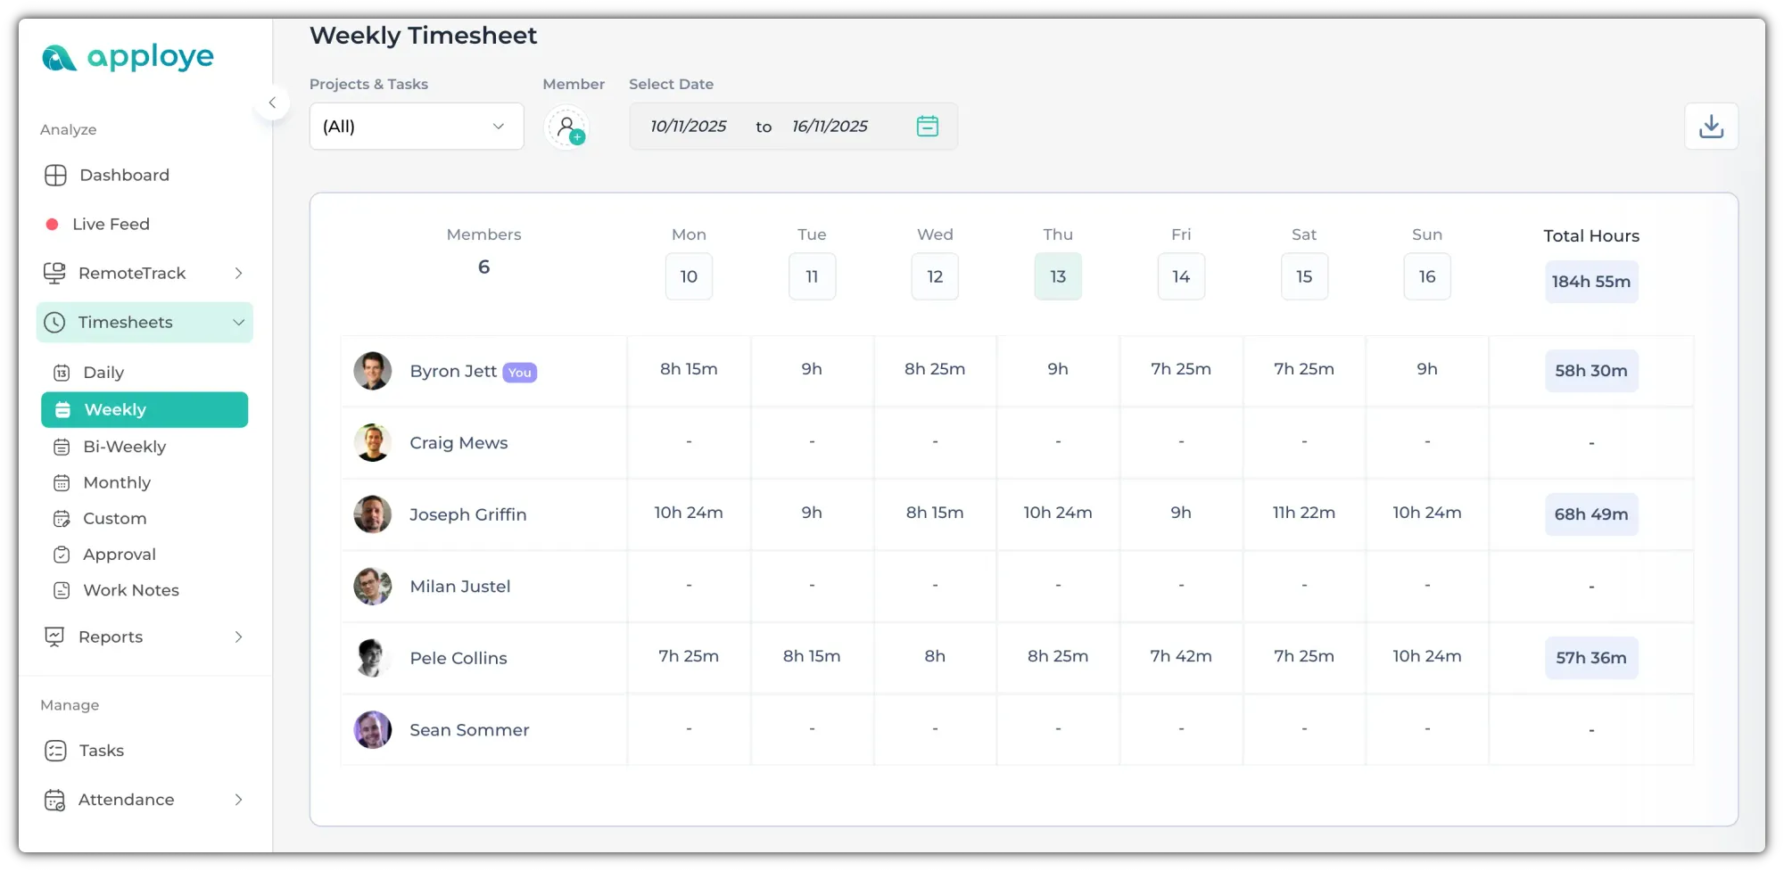Click the download timesheet icon
The width and height of the screenshot is (1784, 871).
point(1710,127)
